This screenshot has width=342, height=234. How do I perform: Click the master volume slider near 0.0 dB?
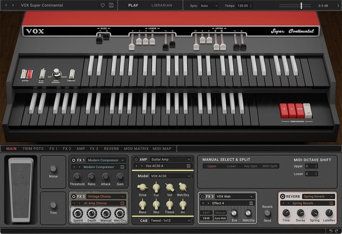click(x=301, y=5)
